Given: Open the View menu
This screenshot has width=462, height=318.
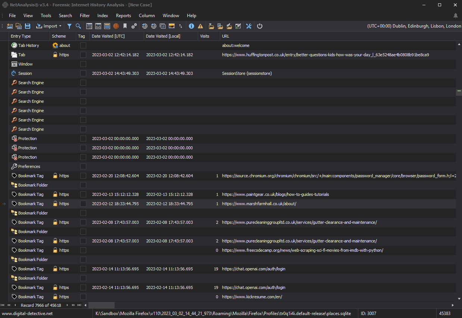Looking at the screenshot, I should [28, 16].
